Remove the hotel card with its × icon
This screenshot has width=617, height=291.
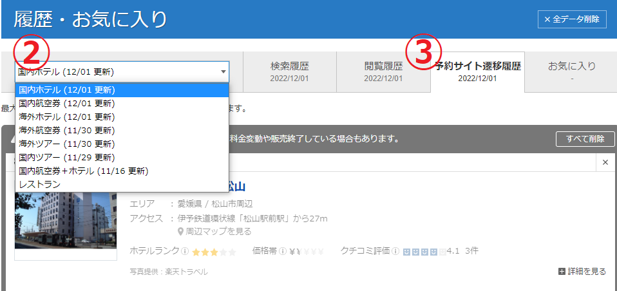605,163
